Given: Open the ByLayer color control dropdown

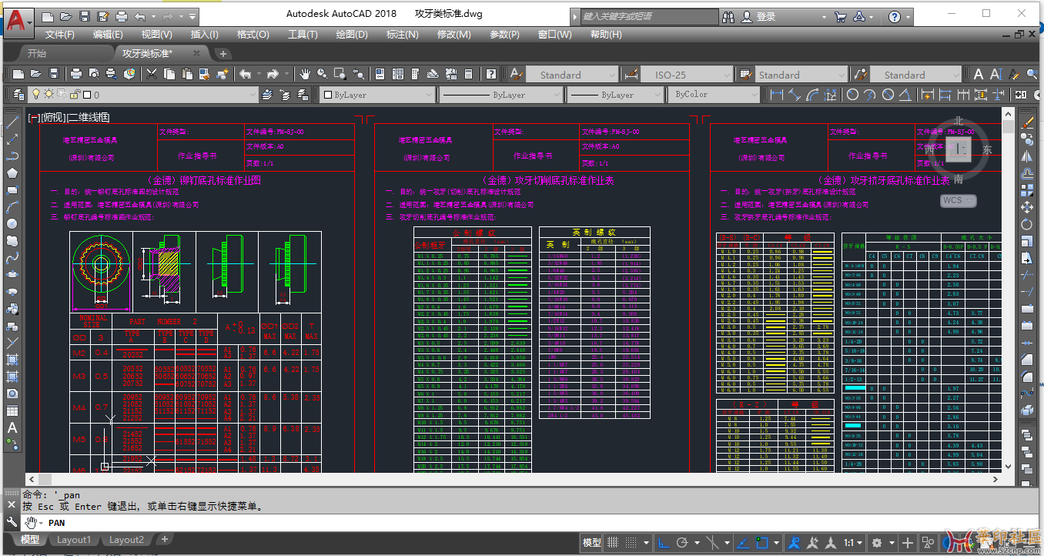Looking at the screenshot, I should click(x=430, y=95).
